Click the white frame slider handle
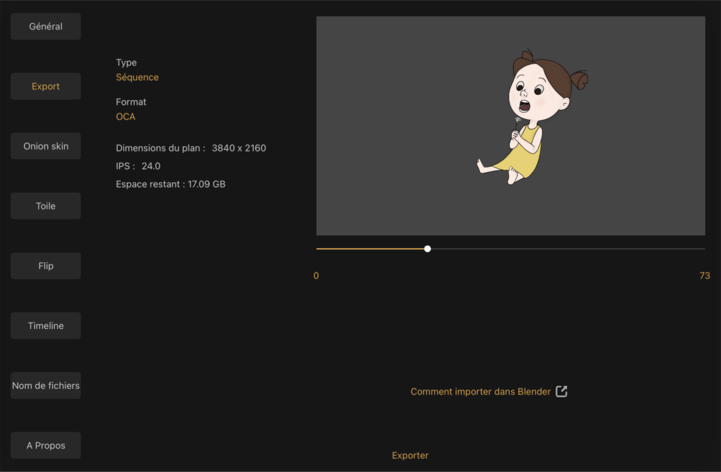721x472 pixels. pyautogui.click(x=427, y=249)
